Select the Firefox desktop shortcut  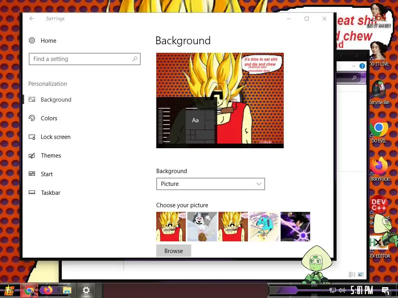(x=379, y=169)
